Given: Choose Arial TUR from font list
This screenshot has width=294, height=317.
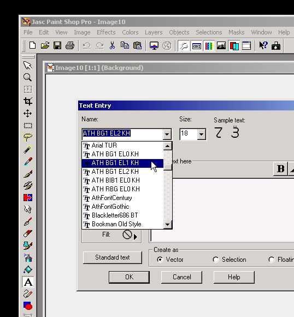Looking at the screenshot, I should click(x=122, y=145).
